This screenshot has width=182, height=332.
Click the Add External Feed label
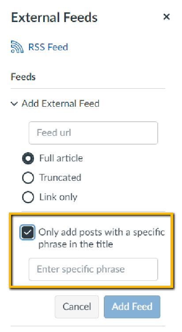point(61,104)
